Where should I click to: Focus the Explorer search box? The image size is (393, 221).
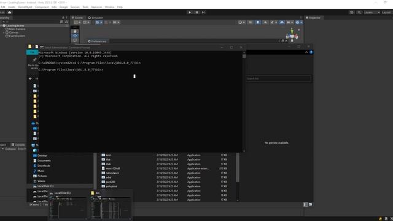[278, 79]
